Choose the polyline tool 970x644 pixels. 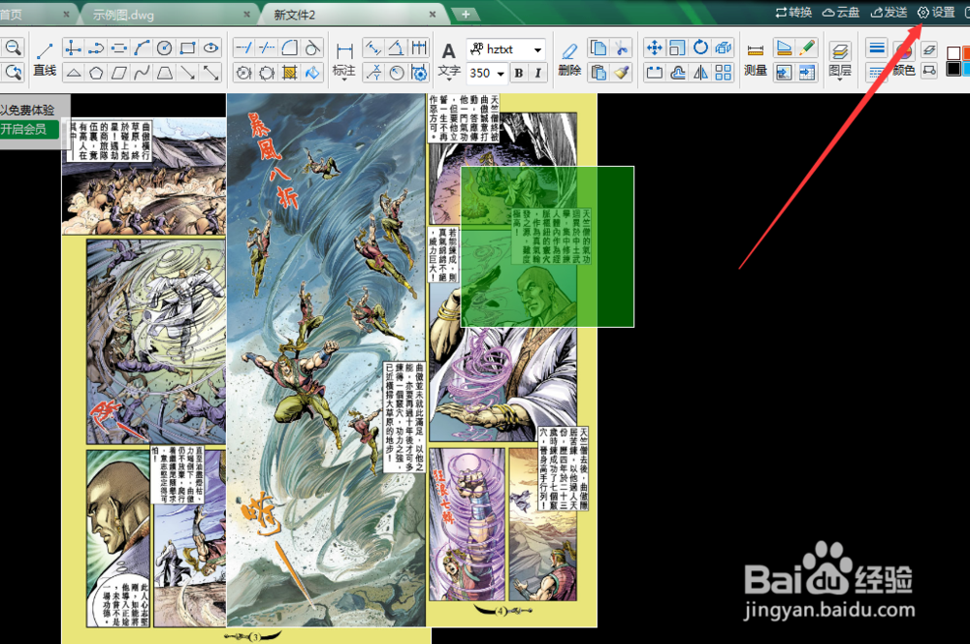(96, 48)
